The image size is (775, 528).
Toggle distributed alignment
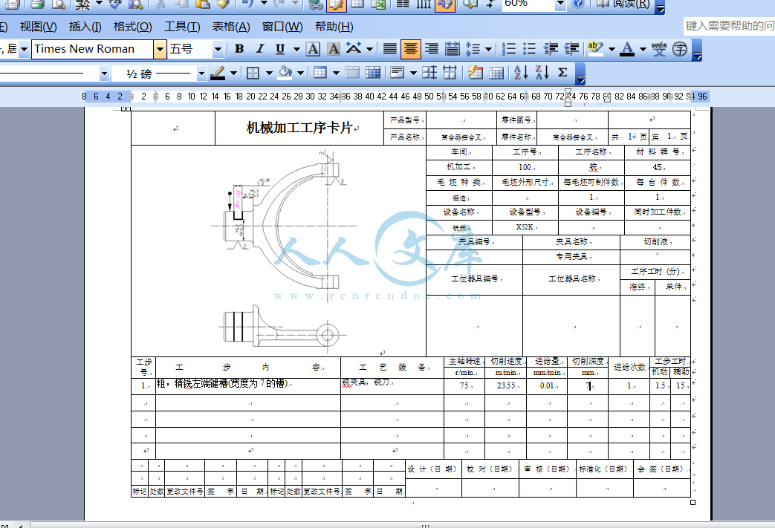[x=453, y=49]
